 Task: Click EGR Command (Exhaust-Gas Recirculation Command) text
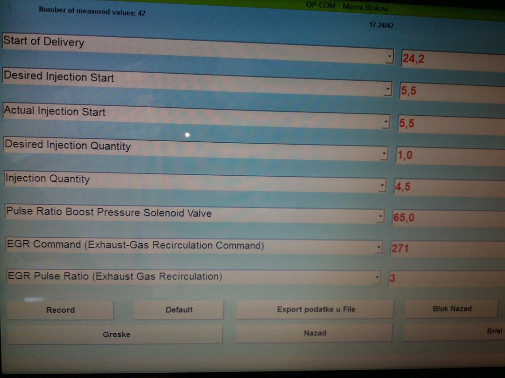click(135, 245)
